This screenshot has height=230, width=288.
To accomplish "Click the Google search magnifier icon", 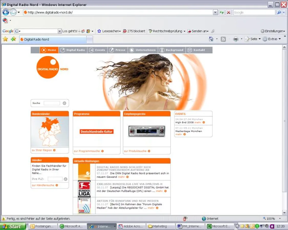I will point(279,12).
